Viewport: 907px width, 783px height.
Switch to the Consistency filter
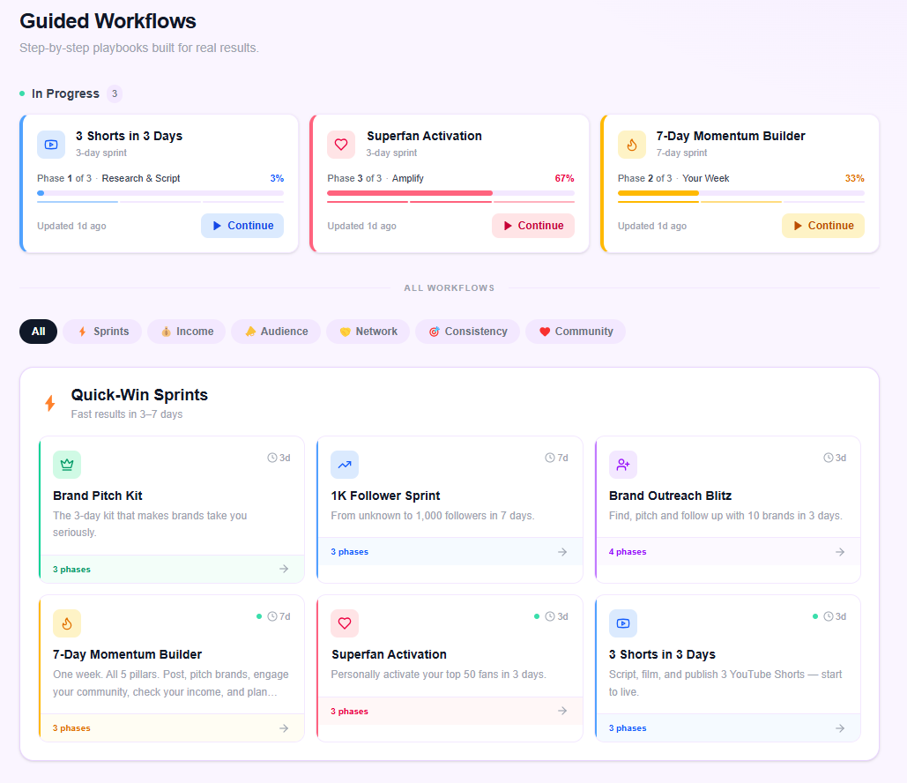pos(467,332)
